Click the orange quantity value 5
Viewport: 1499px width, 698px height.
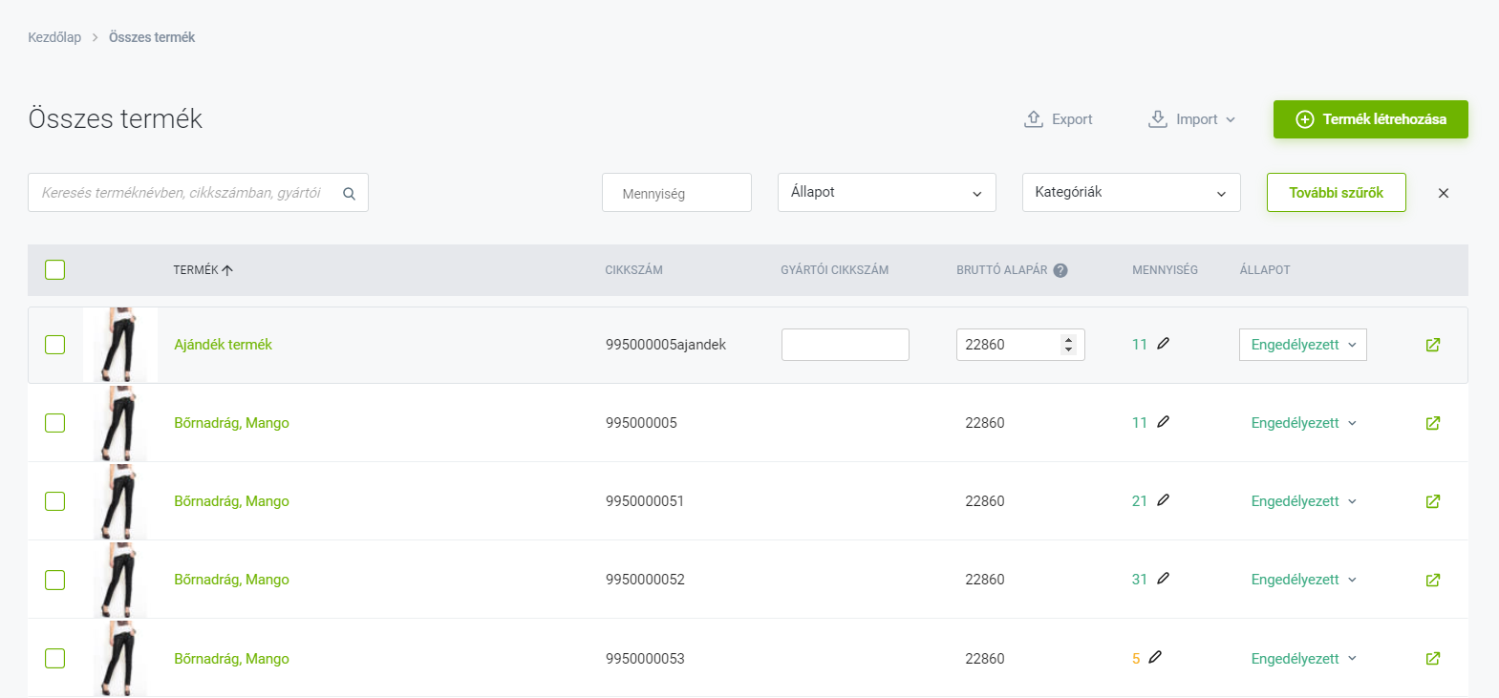[x=1136, y=659]
